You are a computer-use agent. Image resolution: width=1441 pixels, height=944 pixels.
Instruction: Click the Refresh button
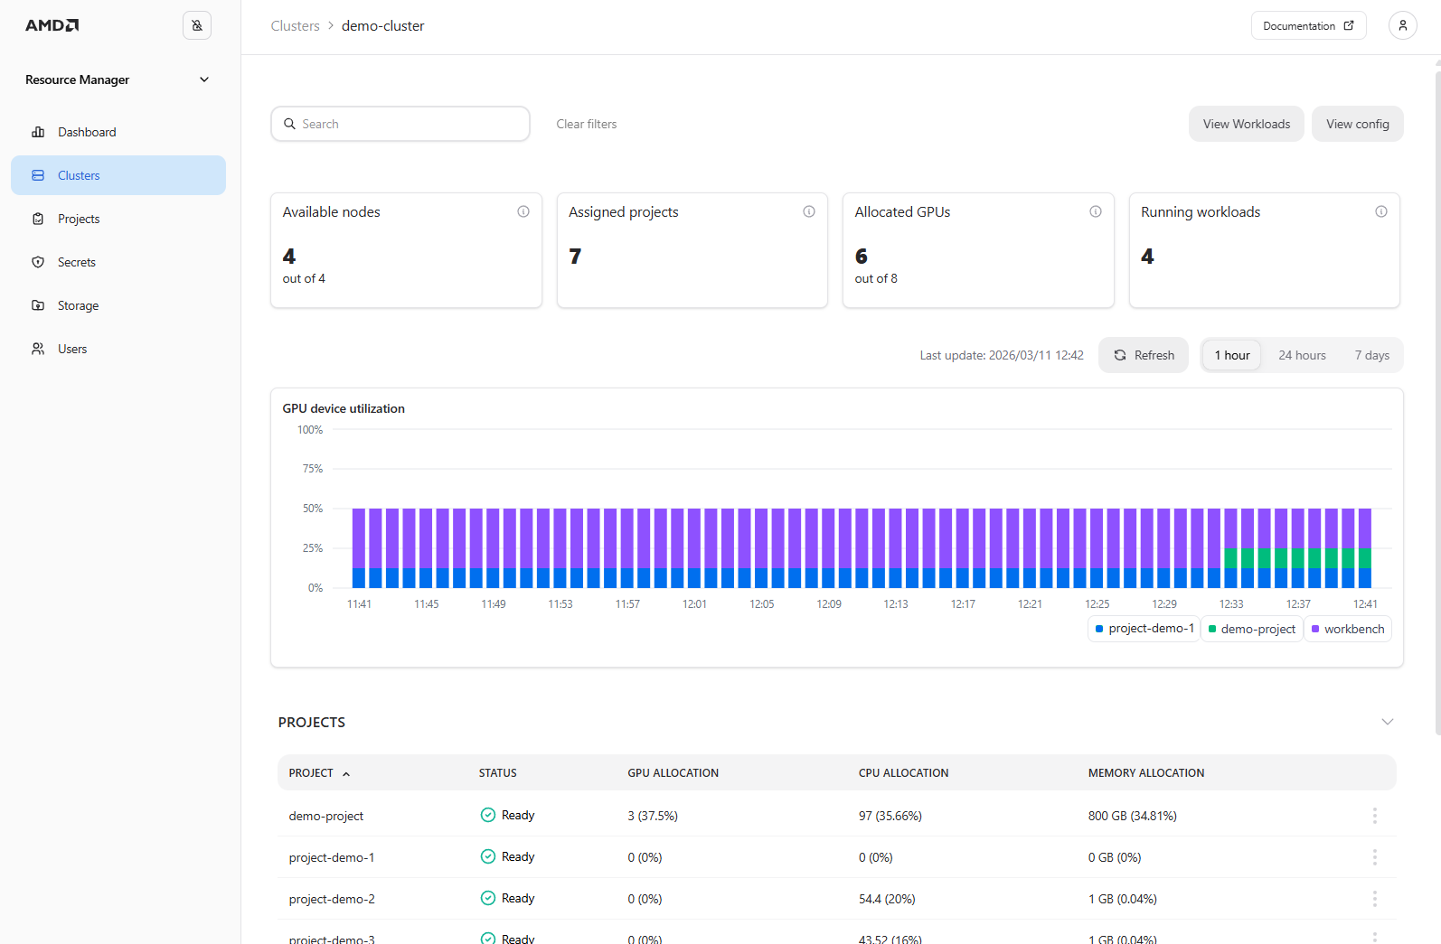pos(1144,355)
